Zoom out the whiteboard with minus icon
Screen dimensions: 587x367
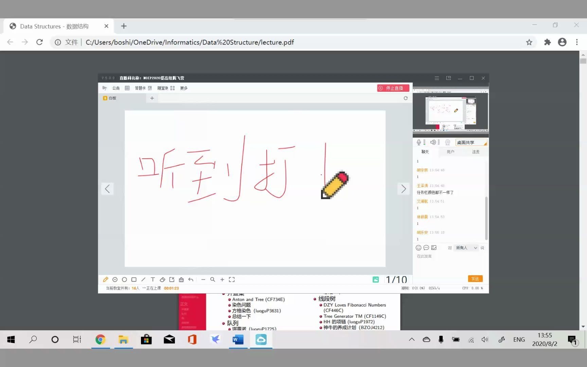click(203, 279)
